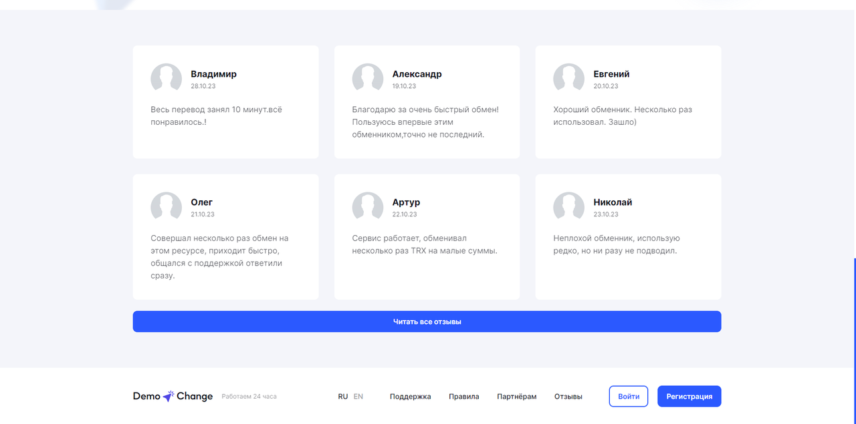Viewport: 856px width, 424px height.
Task: Click Олег's user avatar
Action: (166, 207)
